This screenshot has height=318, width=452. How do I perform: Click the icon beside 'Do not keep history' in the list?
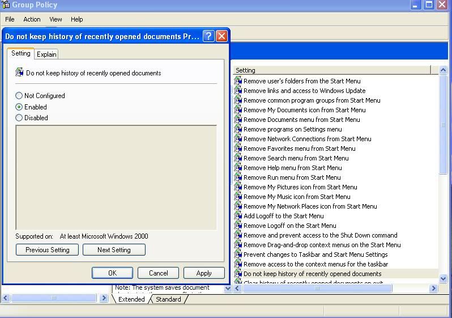pyautogui.click(x=238, y=274)
